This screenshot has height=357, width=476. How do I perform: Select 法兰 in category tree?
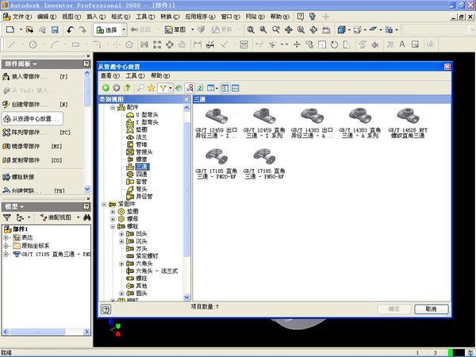tap(141, 137)
